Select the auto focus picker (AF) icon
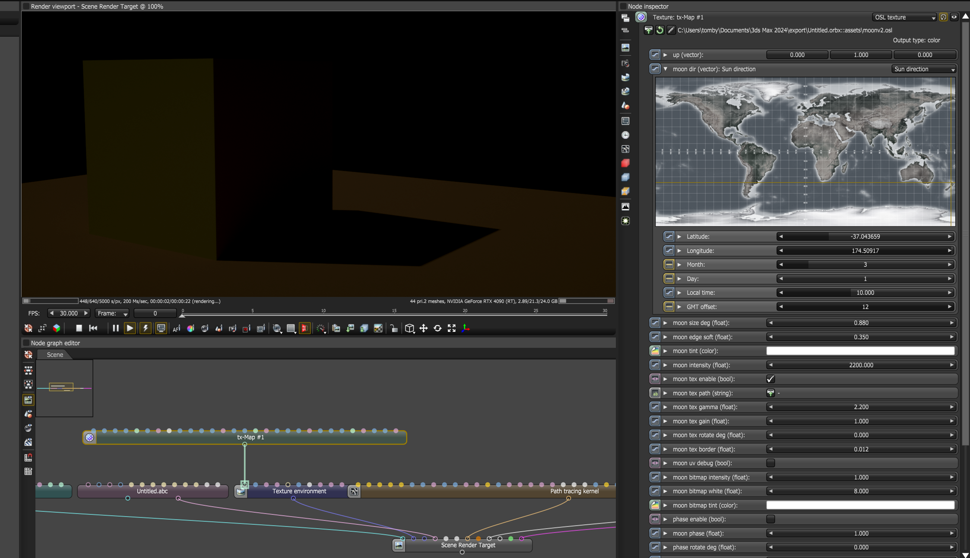The image size is (970, 558). click(176, 329)
